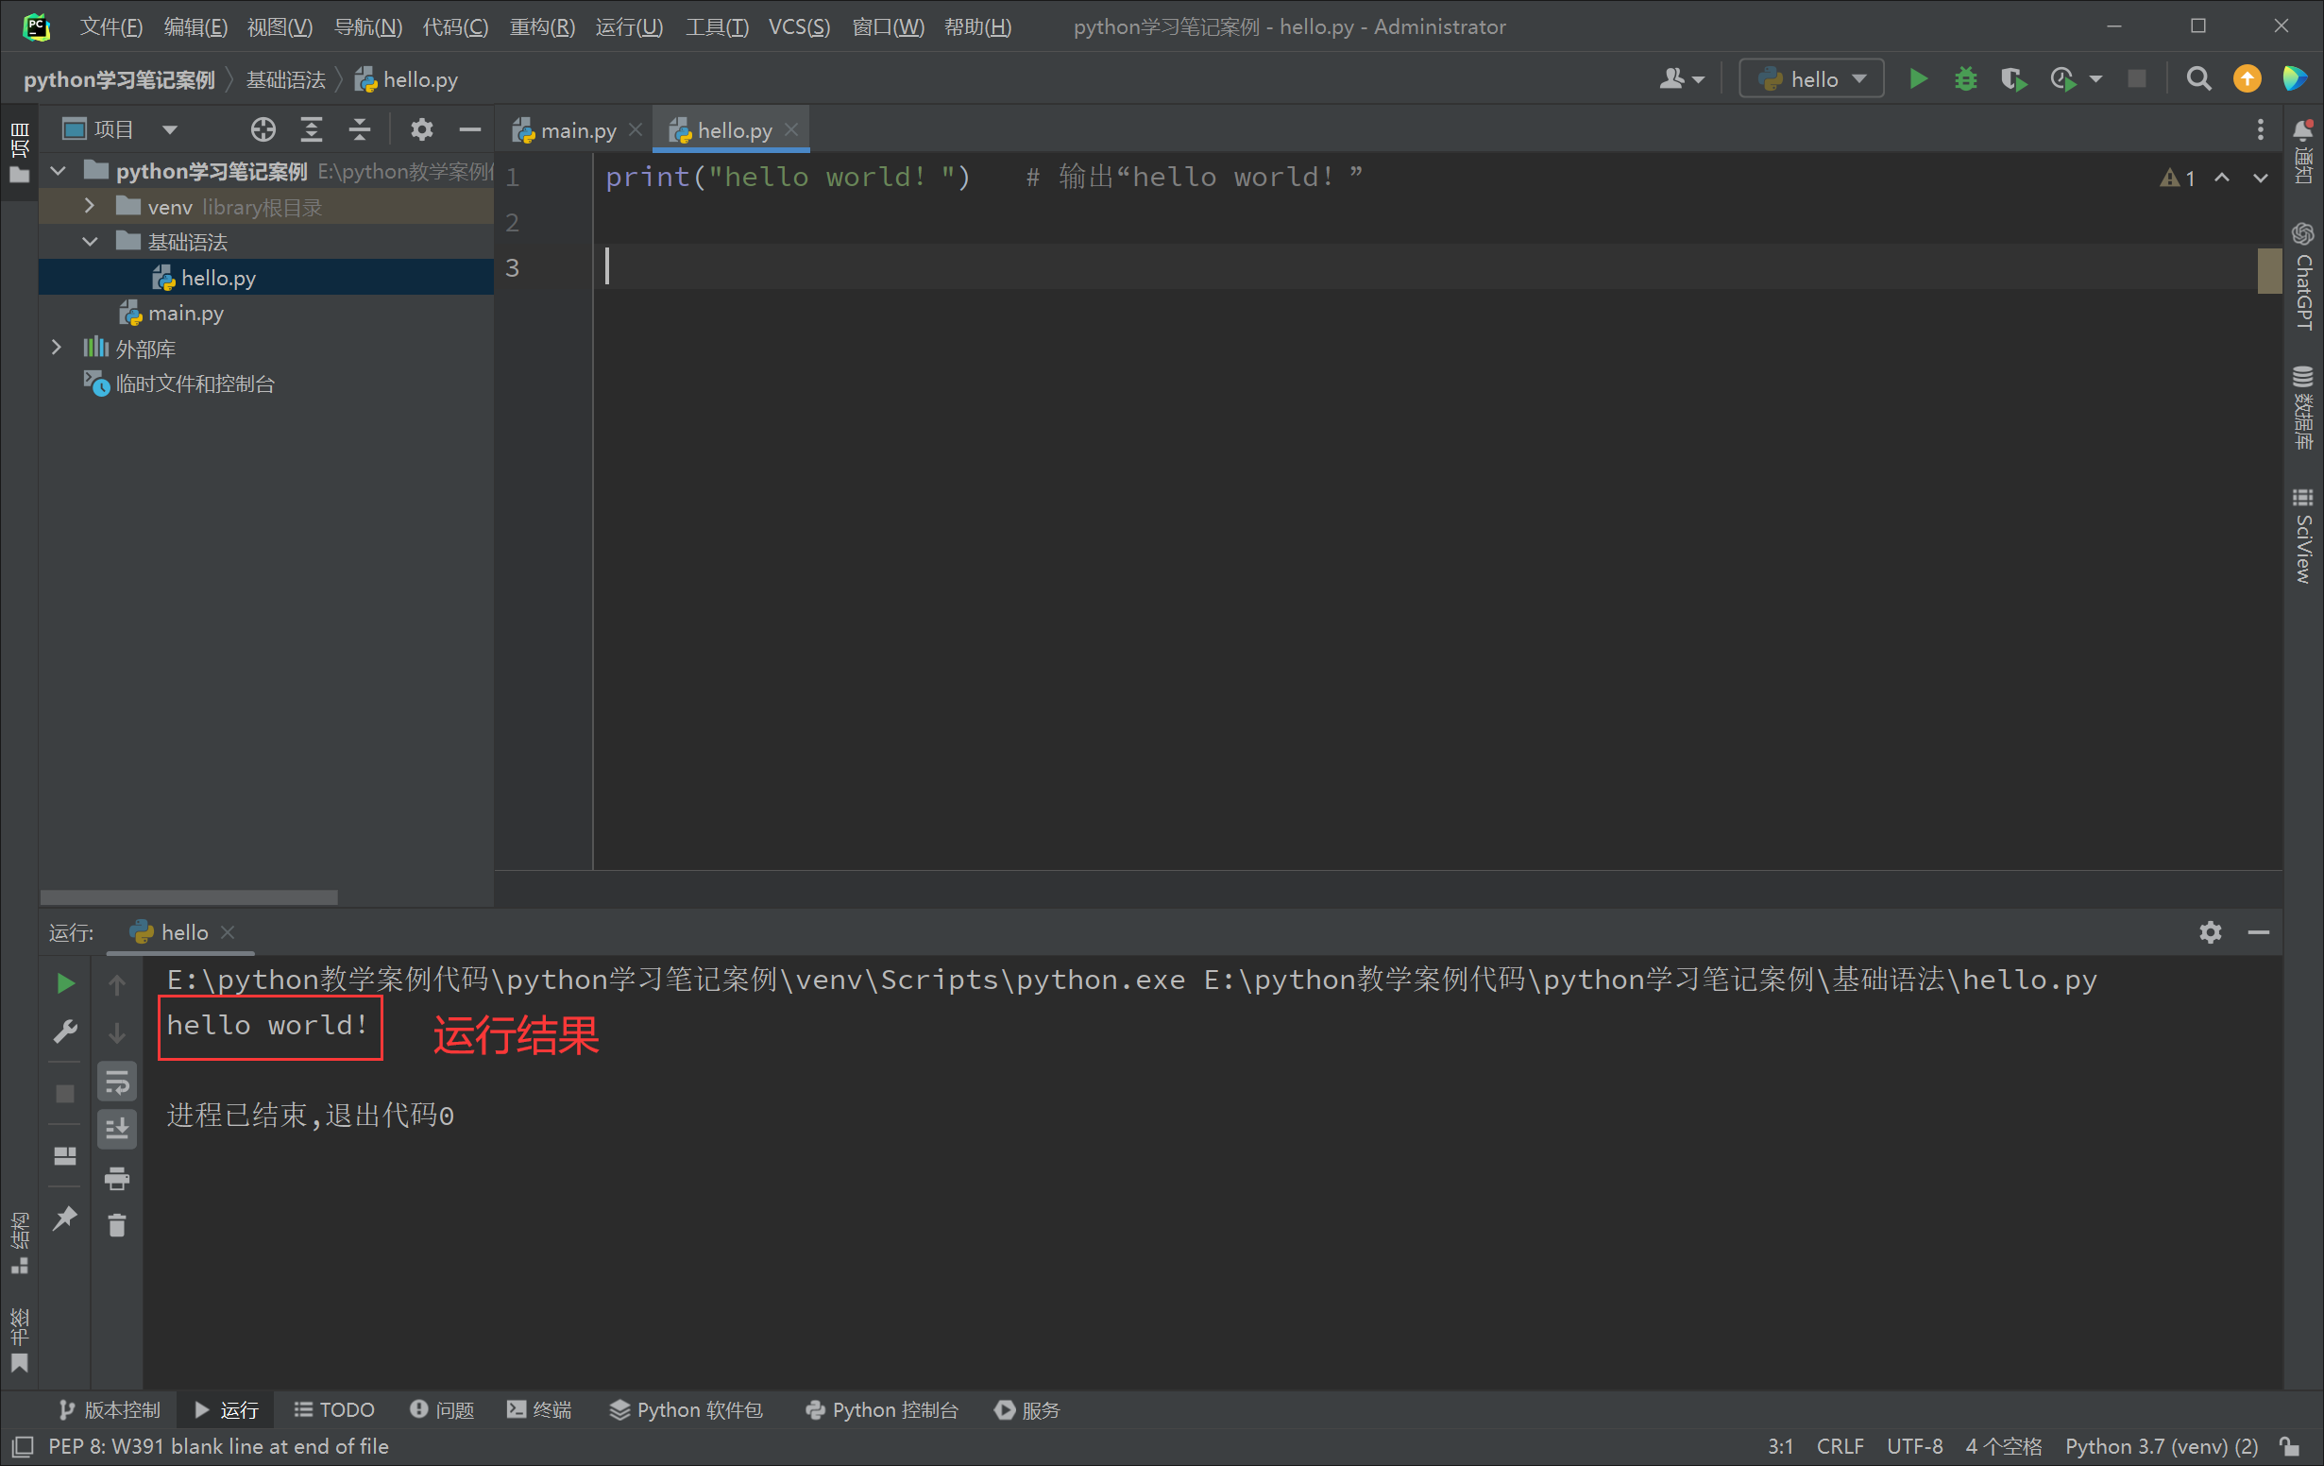Screen dimensions: 2324x1466
Task: Click locate file crosshair icon in project panel
Action: coord(263,129)
